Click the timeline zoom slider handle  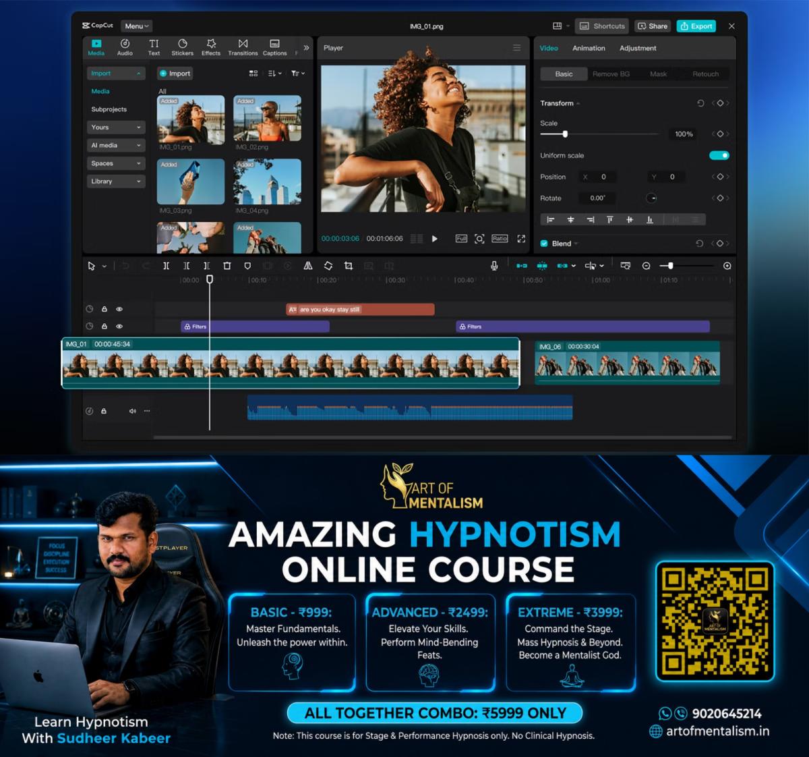[670, 266]
